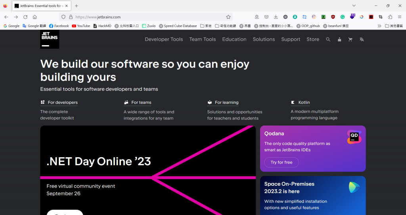This screenshot has width=406, height=215.
Task: Expand the 郭老 bookmark folder
Action: tap(206, 26)
